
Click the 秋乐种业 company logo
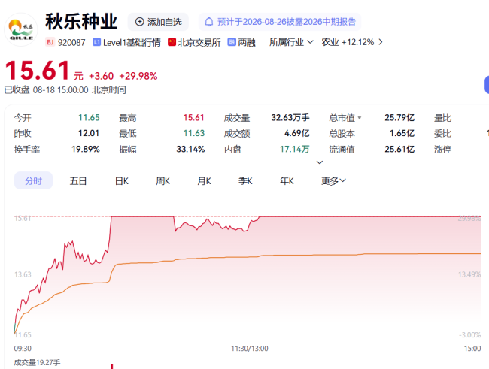pos(21,29)
